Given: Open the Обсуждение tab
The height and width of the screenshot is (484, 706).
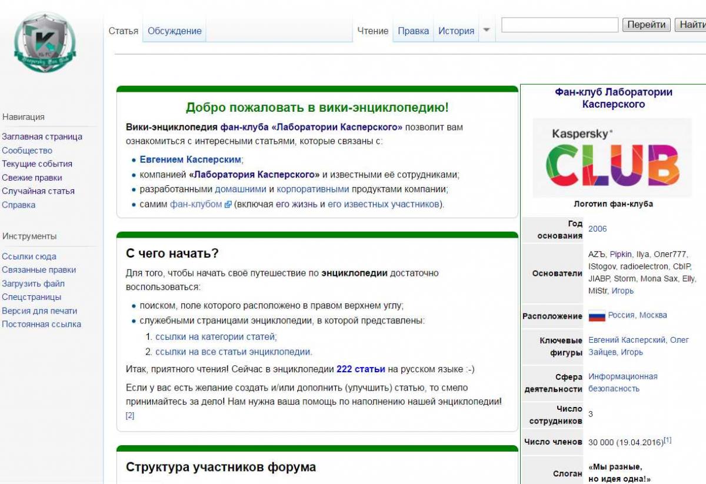Looking at the screenshot, I should point(175,31).
